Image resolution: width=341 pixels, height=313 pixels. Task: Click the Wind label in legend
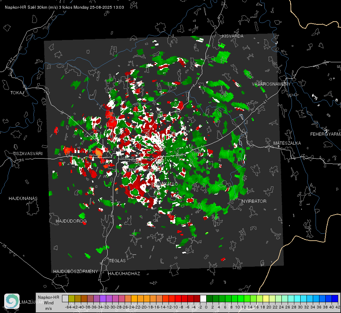click(x=49, y=303)
